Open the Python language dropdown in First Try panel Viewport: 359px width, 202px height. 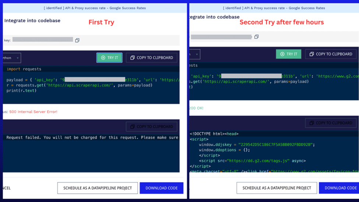click(x=11, y=58)
